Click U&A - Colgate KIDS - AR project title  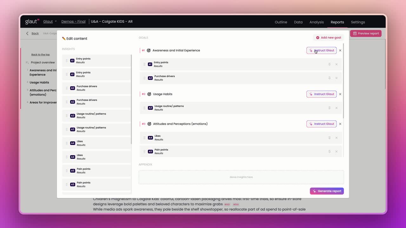(x=112, y=22)
